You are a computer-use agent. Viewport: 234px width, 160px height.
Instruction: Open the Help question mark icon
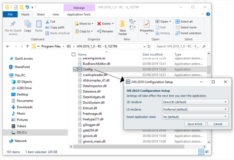tap(208, 14)
